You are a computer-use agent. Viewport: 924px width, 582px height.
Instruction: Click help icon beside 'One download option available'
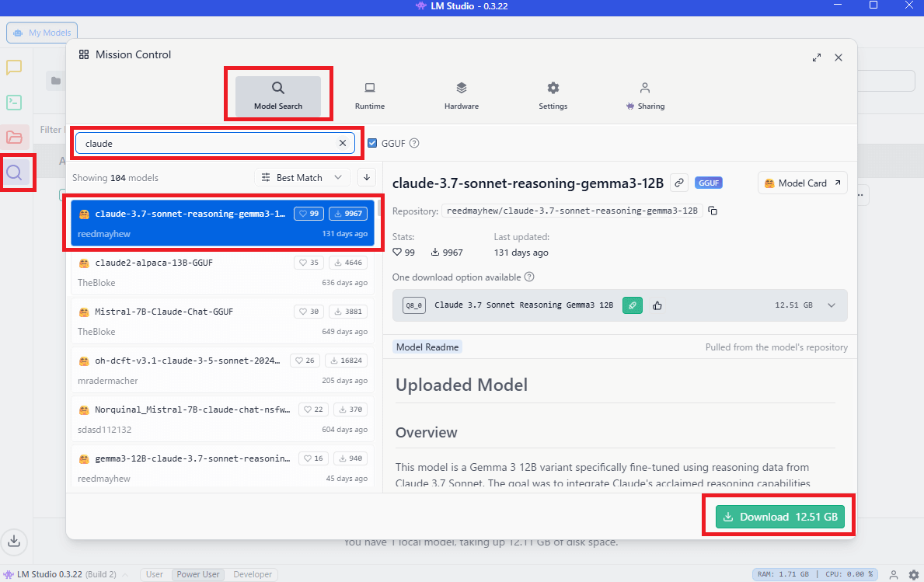[x=529, y=277]
